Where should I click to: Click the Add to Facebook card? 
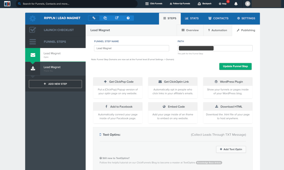click(x=118, y=113)
